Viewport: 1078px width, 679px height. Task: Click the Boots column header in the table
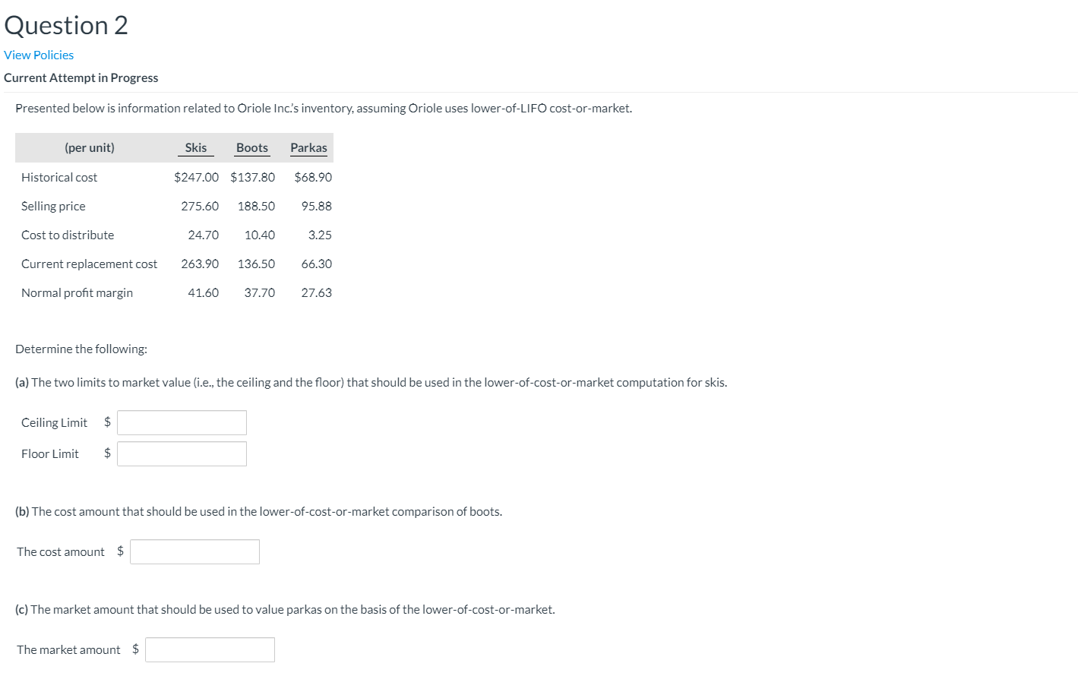coord(251,147)
